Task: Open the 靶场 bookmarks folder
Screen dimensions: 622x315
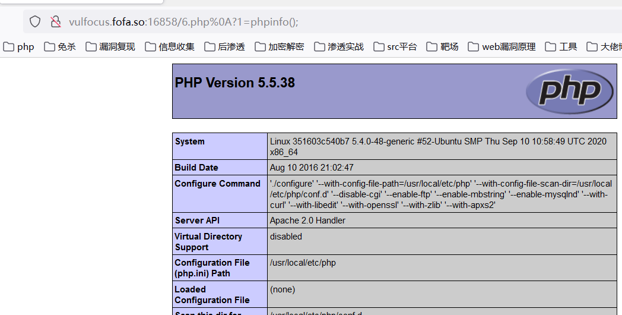Action: [442, 47]
